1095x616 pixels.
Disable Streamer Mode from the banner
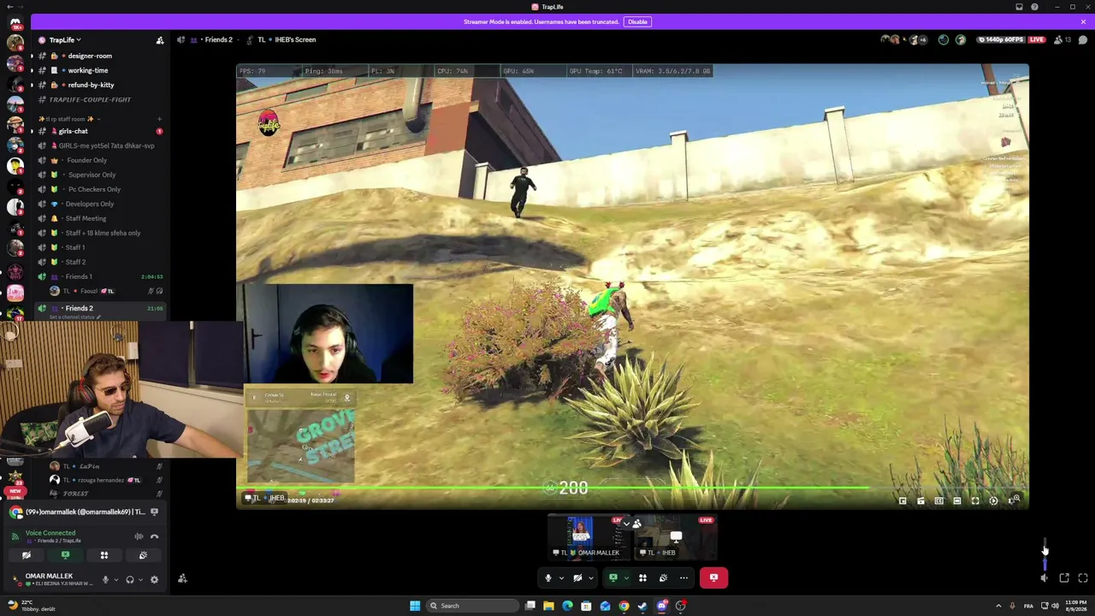pyautogui.click(x=637, y=21)
